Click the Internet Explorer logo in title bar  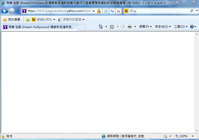3,3
